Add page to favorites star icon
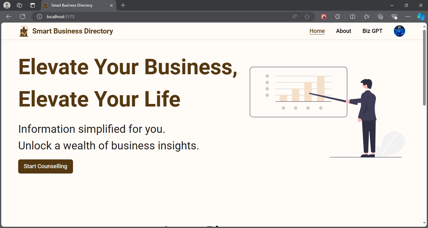 coord(307,17)
